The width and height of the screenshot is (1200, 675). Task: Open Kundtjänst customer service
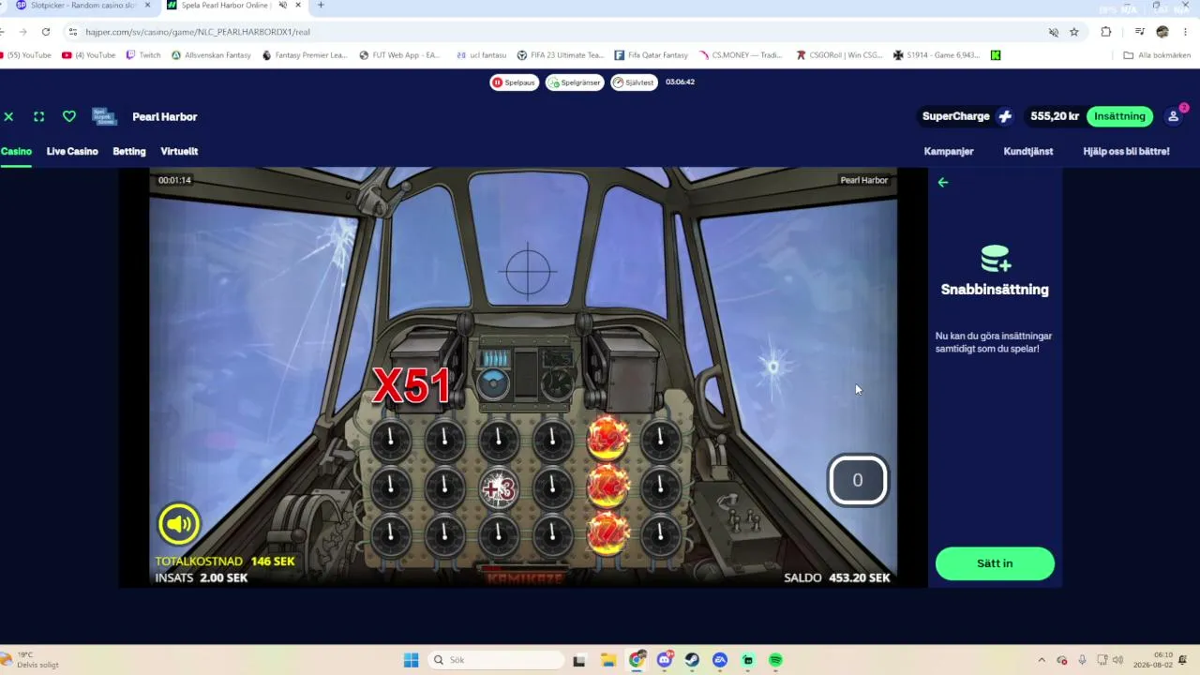(1028, 151)
